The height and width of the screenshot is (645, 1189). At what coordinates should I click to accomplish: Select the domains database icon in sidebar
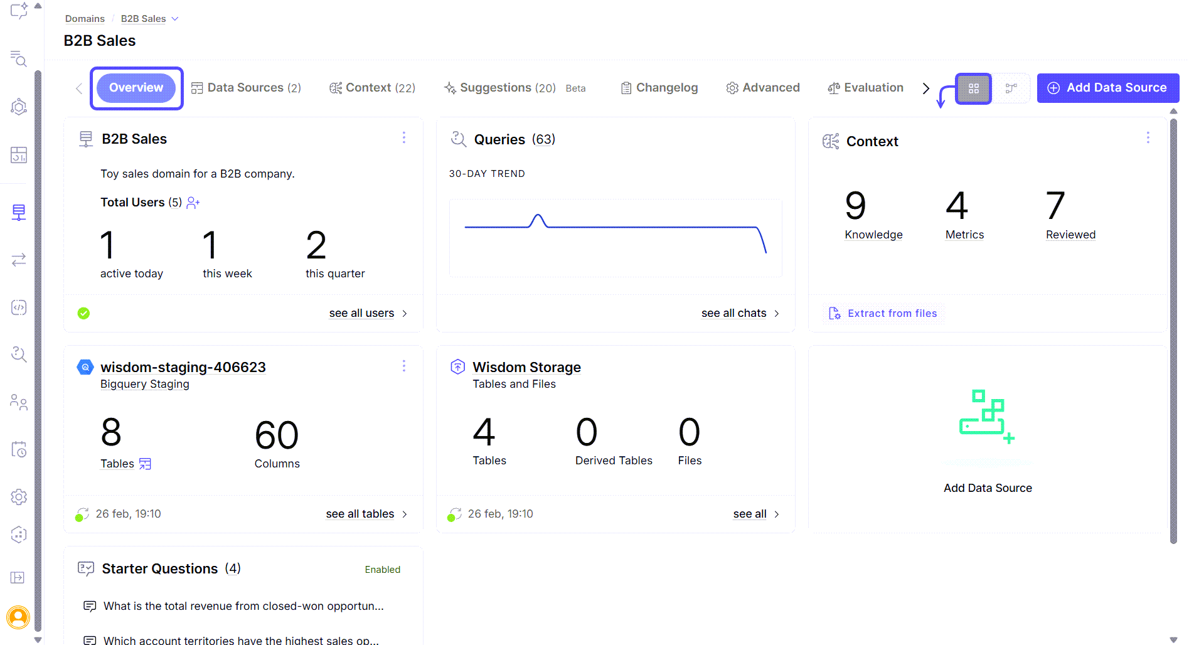(19, 212)
